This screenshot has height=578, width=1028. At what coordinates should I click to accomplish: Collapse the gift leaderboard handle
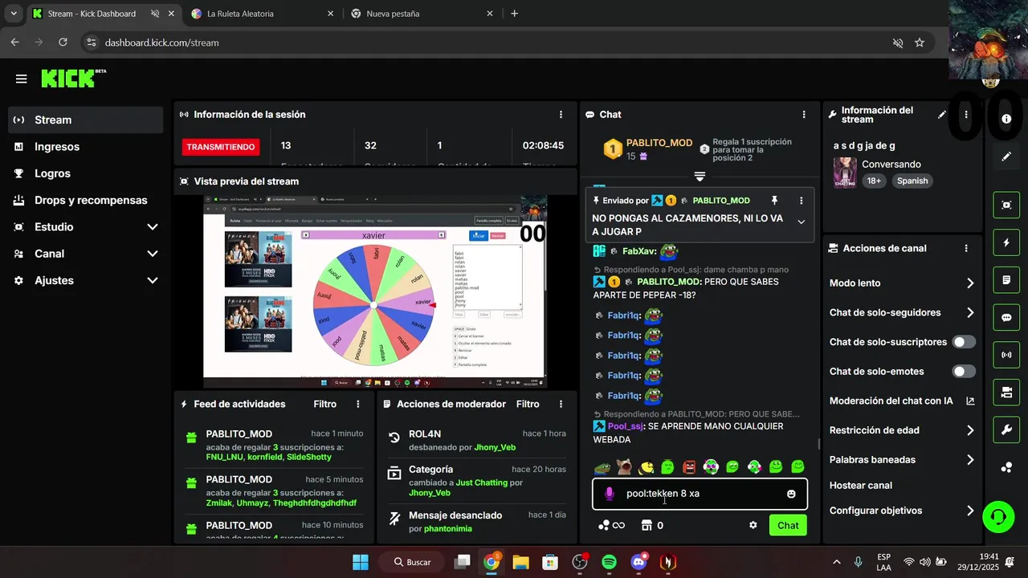700,177
